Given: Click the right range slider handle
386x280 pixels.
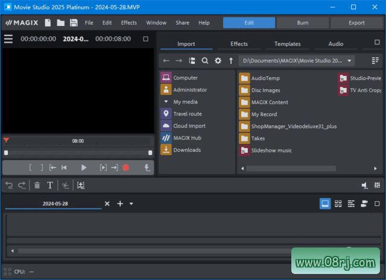Looking at the screenshot, I should pos(150,153).
